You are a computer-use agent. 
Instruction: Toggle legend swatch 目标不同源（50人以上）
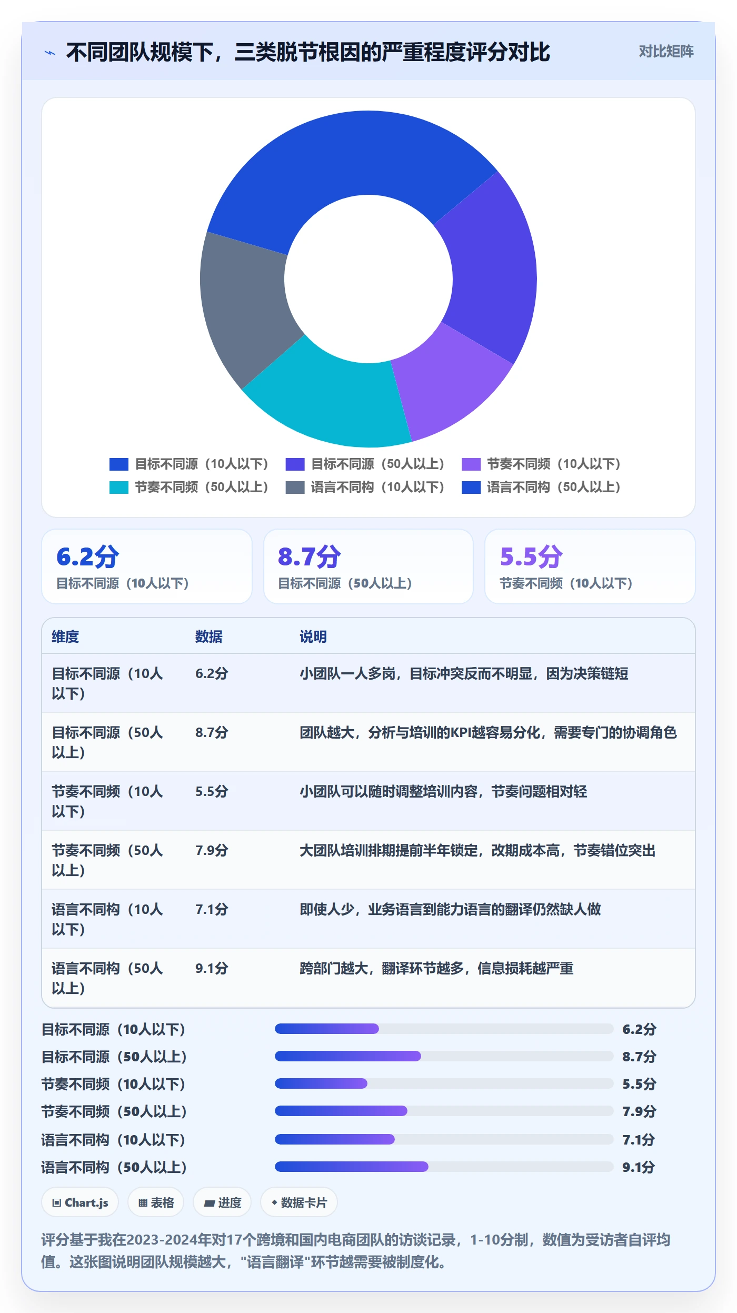pos(295,464)
